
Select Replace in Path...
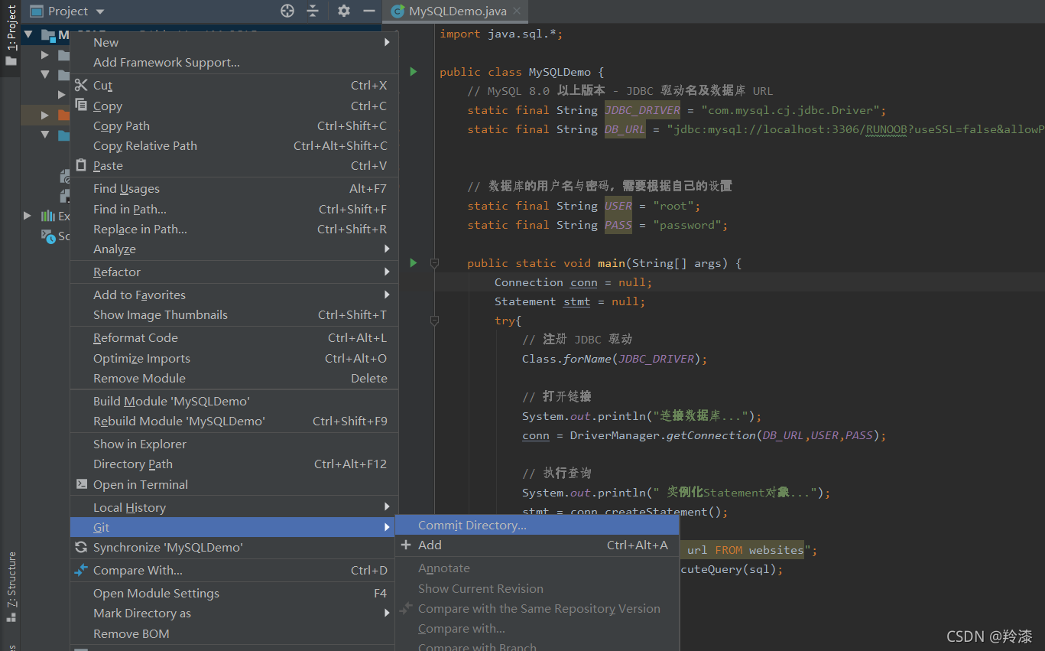(234, 229)
